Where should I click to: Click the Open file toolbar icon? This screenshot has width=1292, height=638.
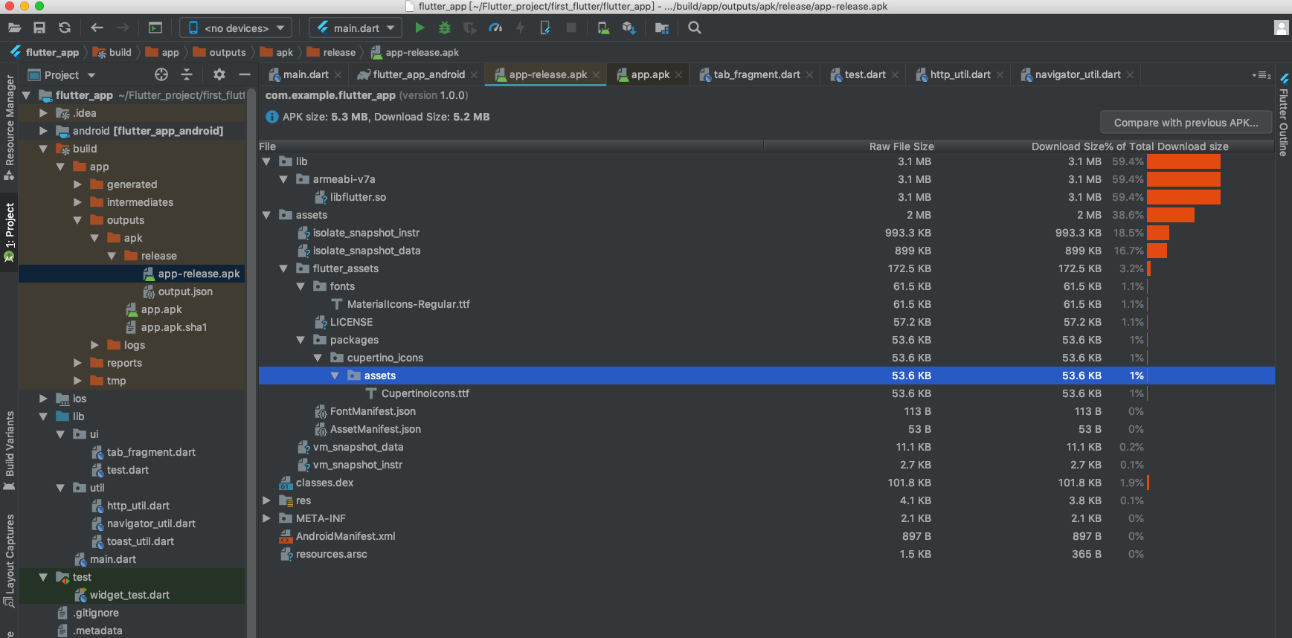pyautogui.click(x=14, y=28)
